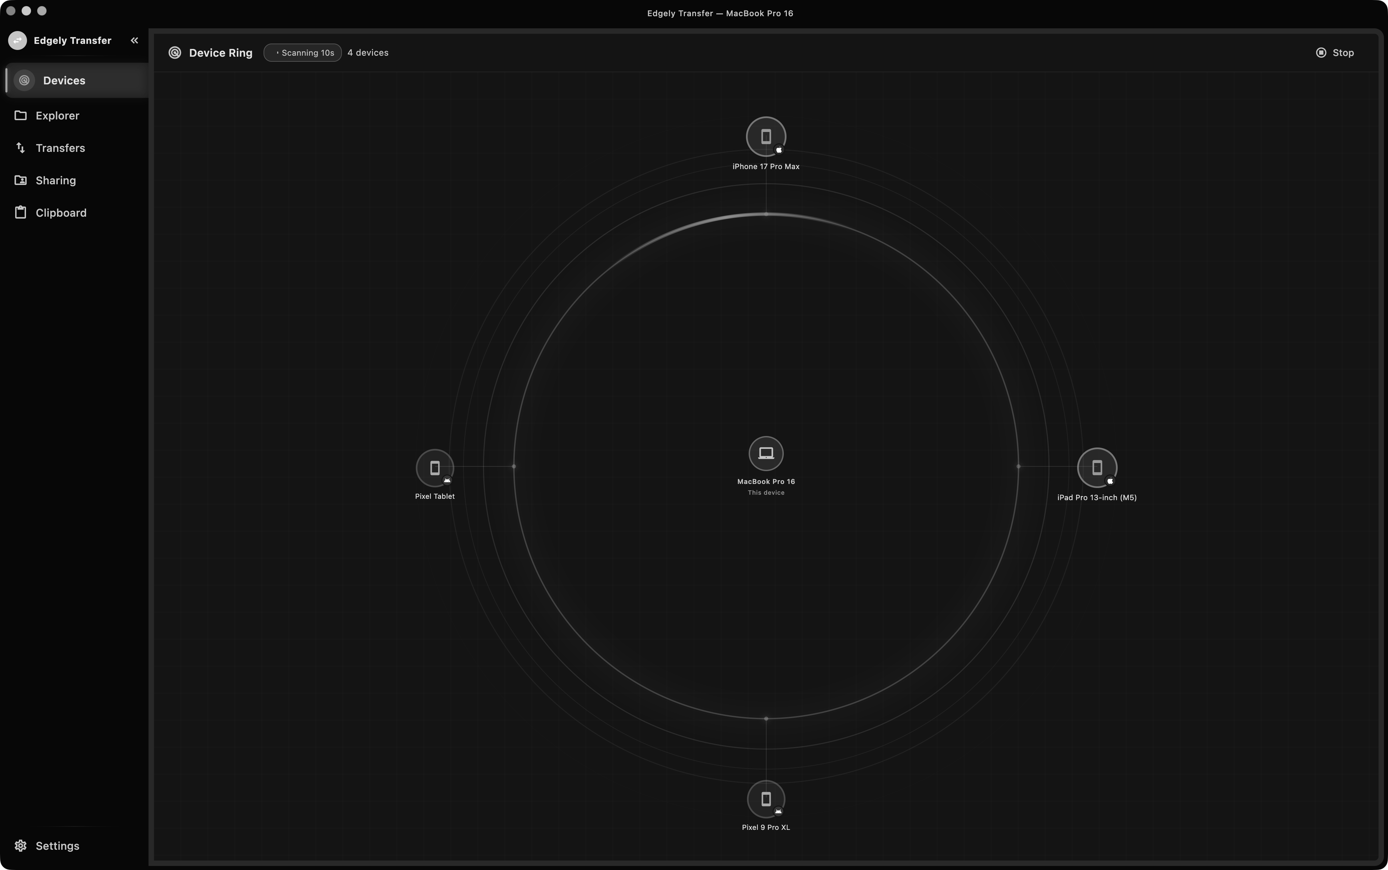Click the 4 devices count label
1388x870 pixels.
click(x=368, y=53)
